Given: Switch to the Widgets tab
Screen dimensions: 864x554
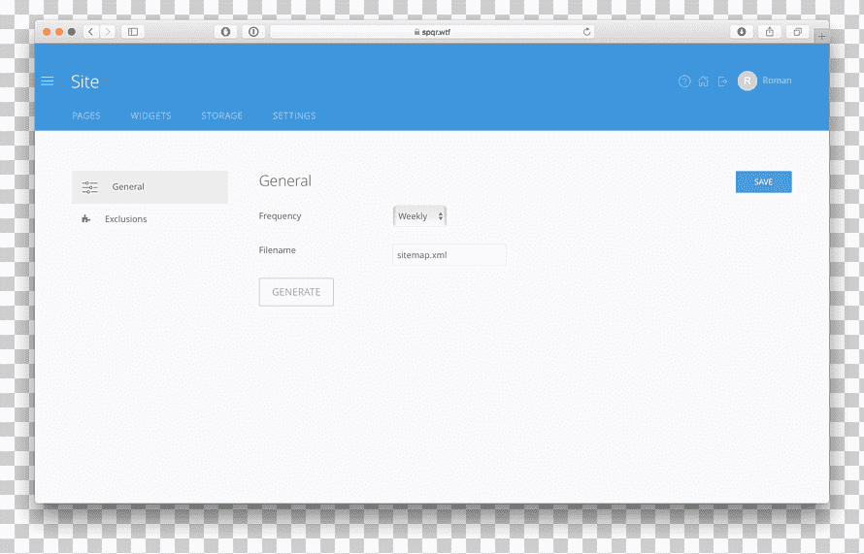Looking at the screenshot, I should (151, 115).
